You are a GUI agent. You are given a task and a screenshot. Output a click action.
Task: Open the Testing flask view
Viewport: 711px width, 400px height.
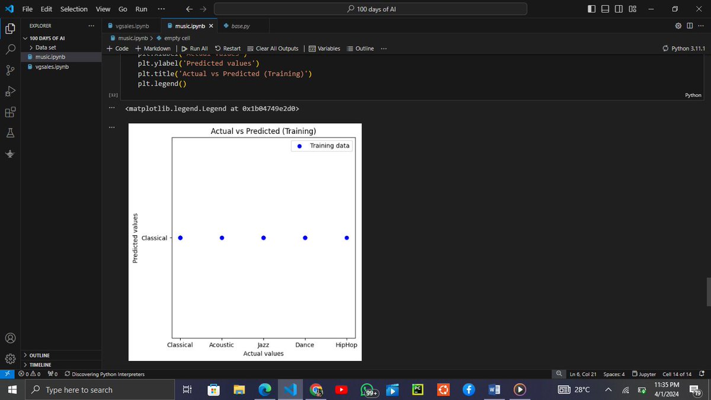[x=10, y=133]
